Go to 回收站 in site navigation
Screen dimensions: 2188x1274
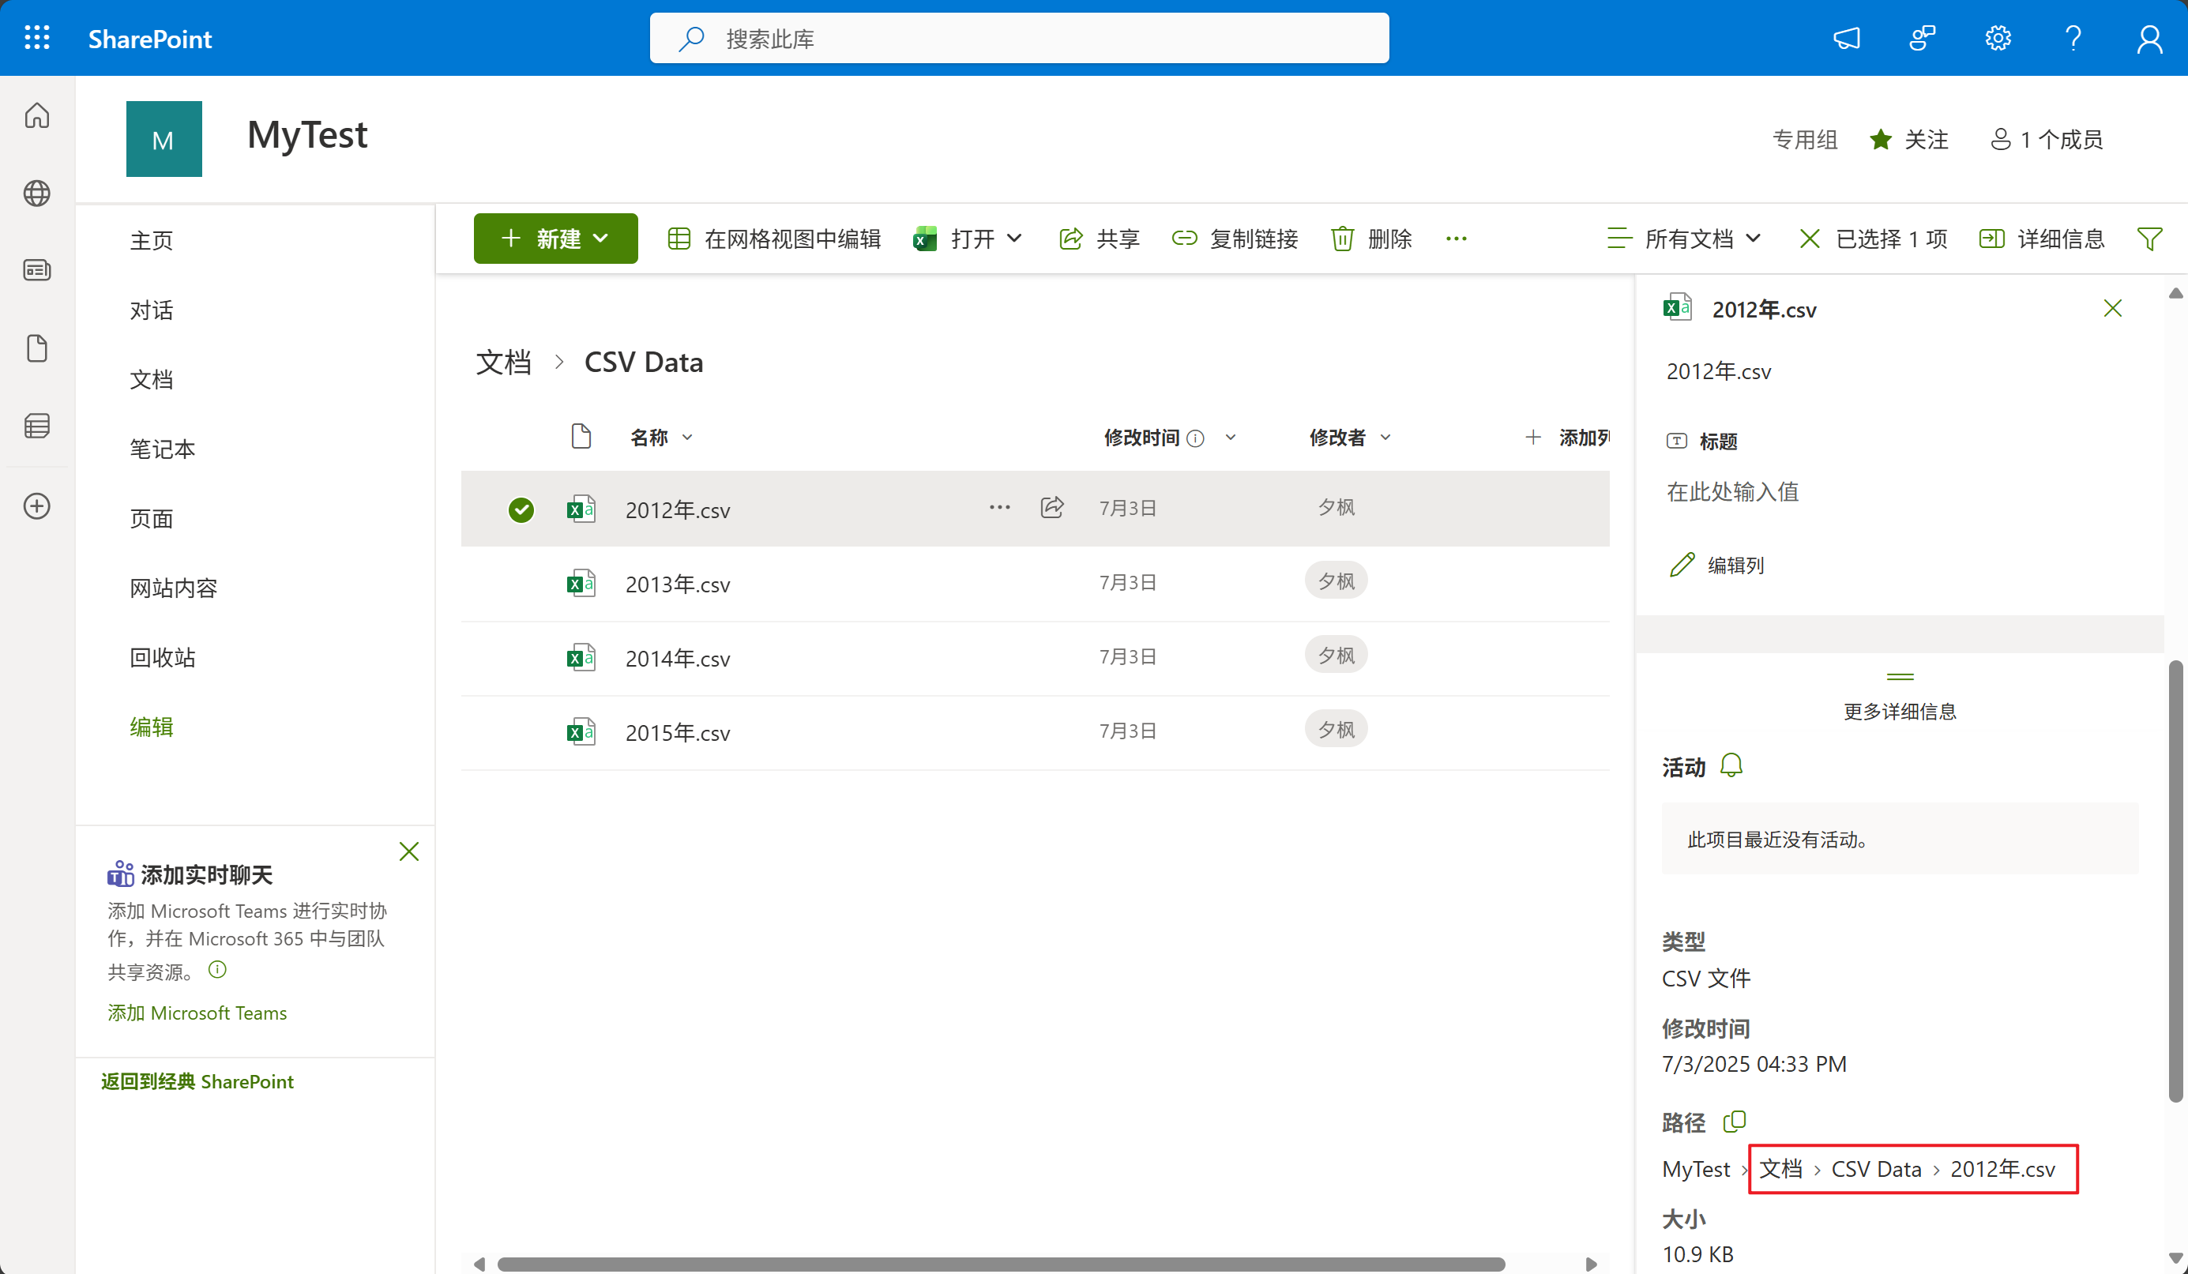click(163, 657)
